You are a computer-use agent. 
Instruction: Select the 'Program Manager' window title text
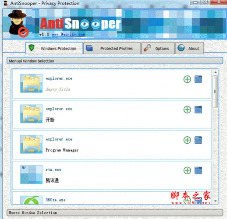pos(62,150)
